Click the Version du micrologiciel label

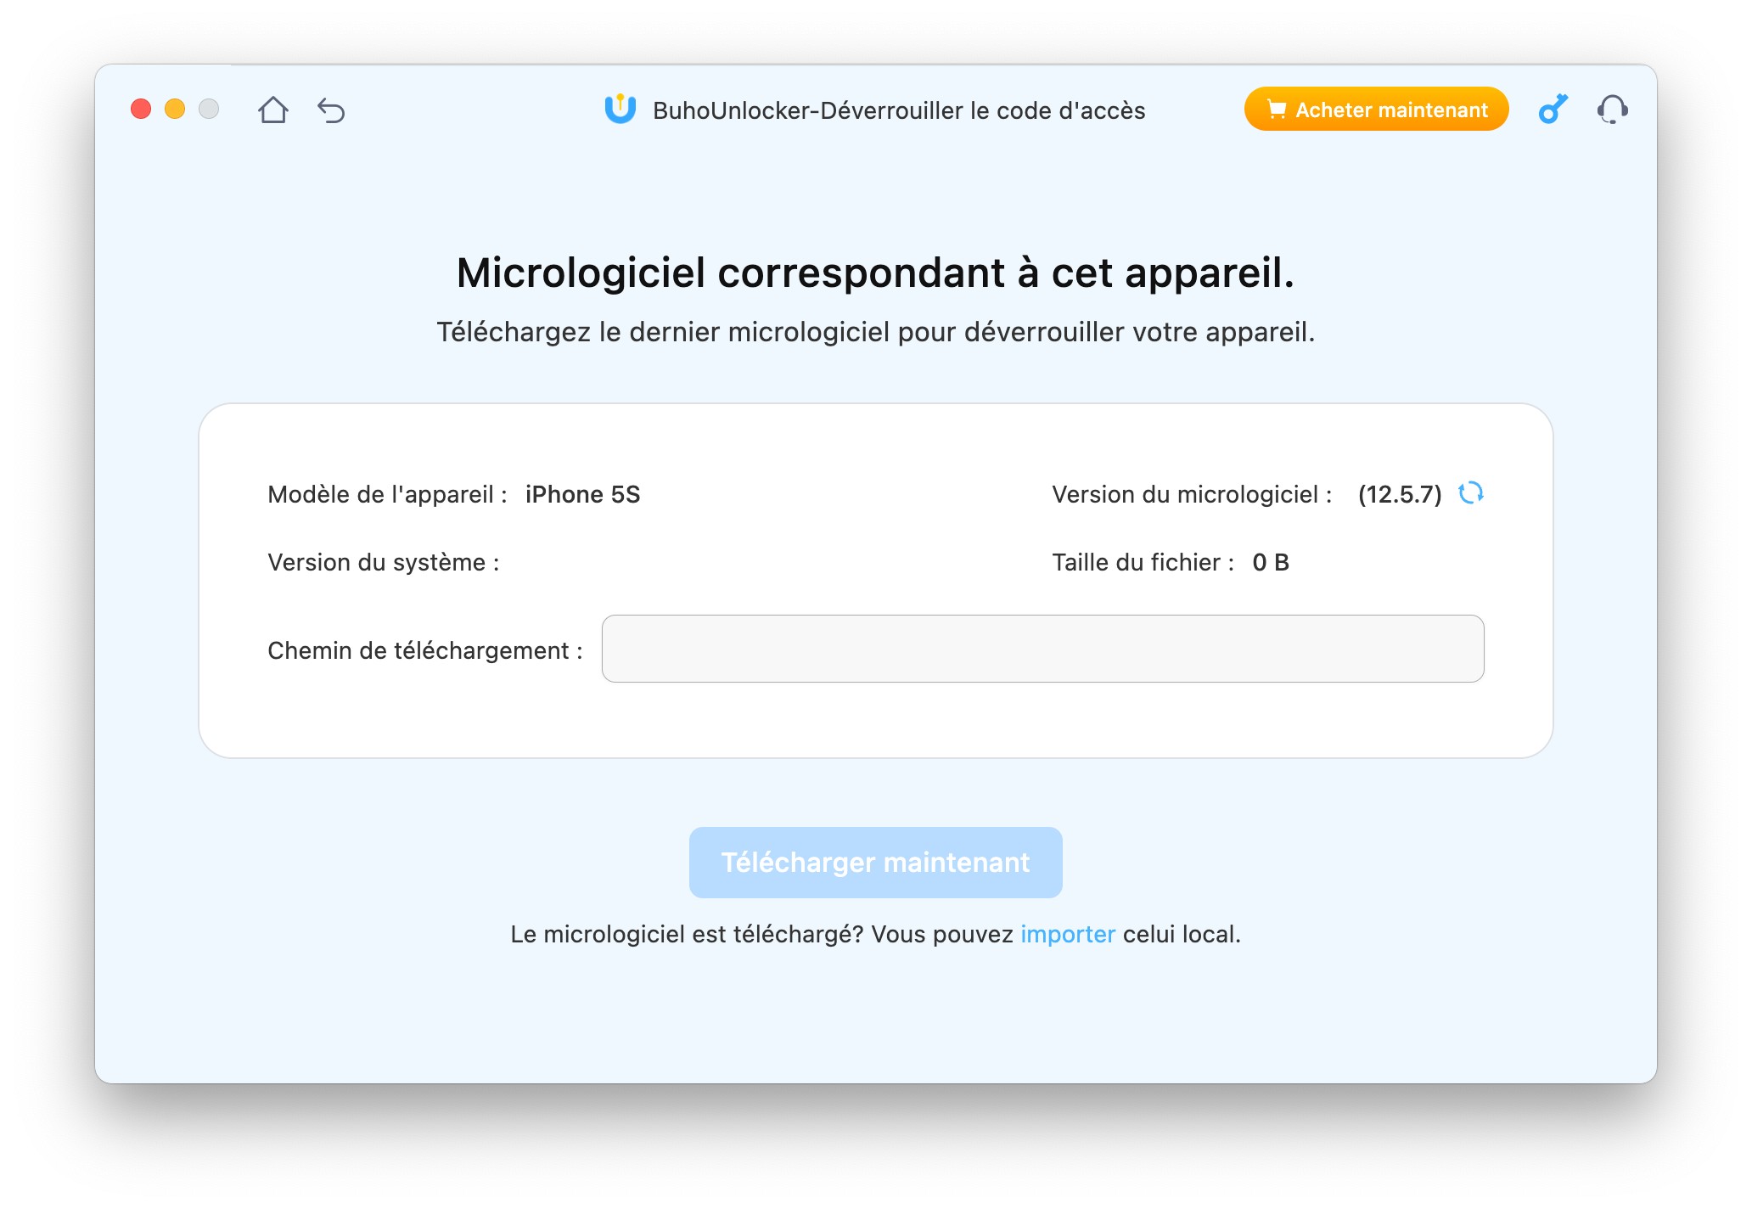[1192, 495]
